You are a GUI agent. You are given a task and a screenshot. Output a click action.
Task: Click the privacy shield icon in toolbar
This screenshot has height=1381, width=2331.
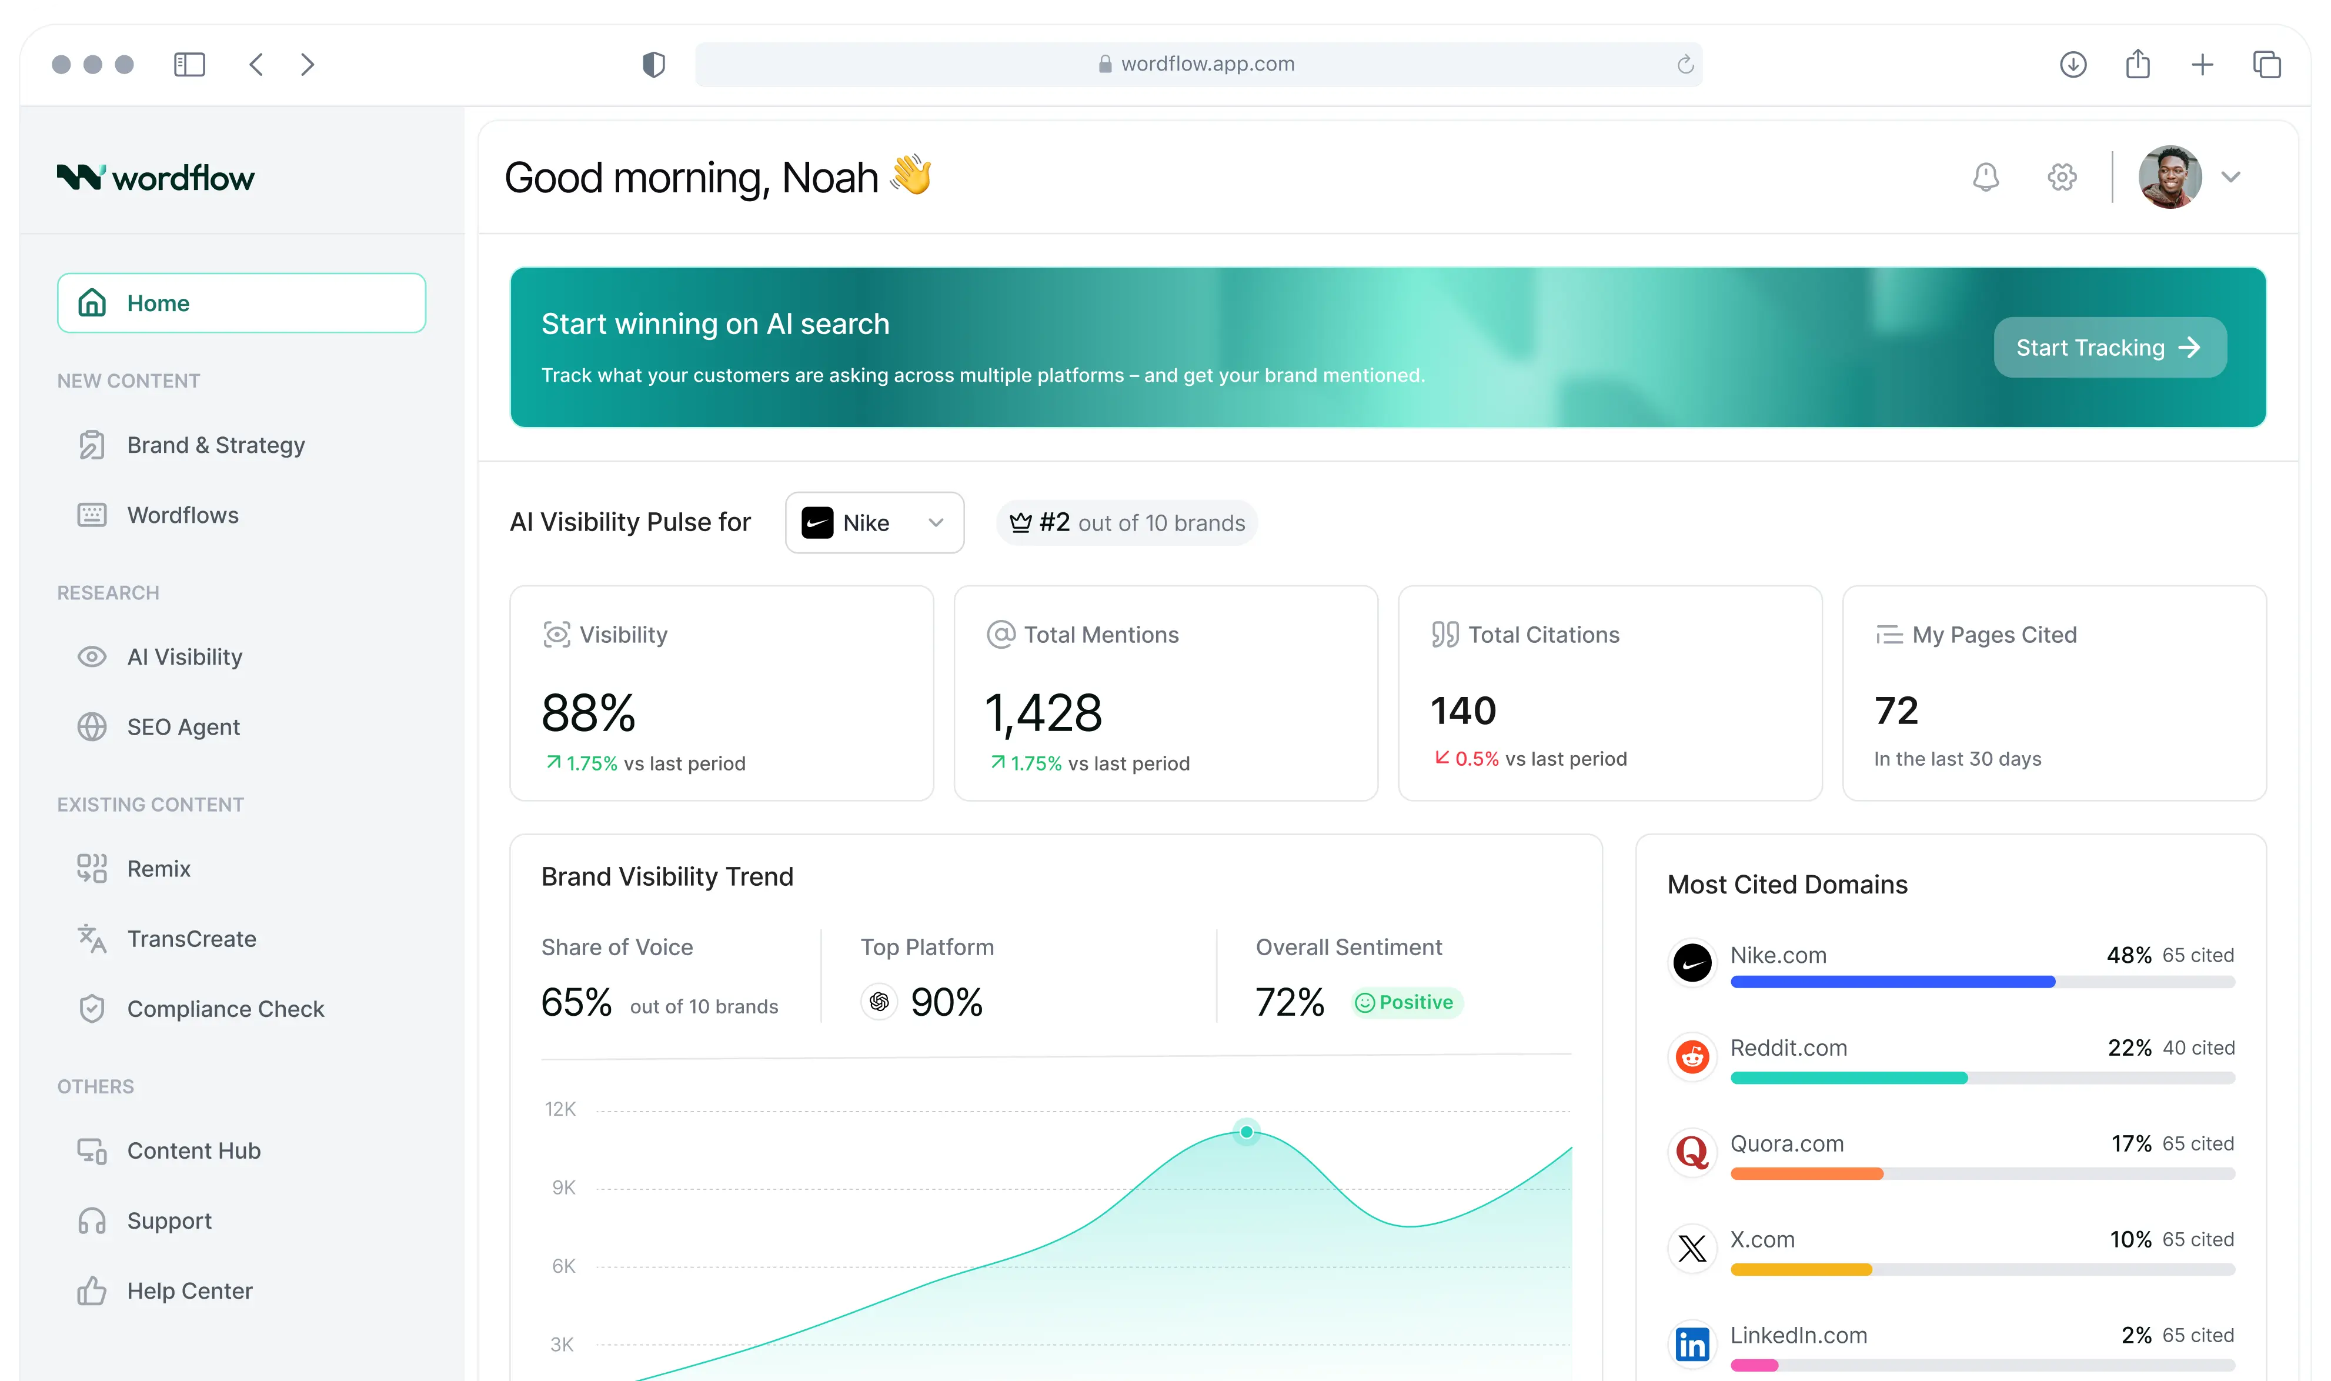tap(654, 64)
